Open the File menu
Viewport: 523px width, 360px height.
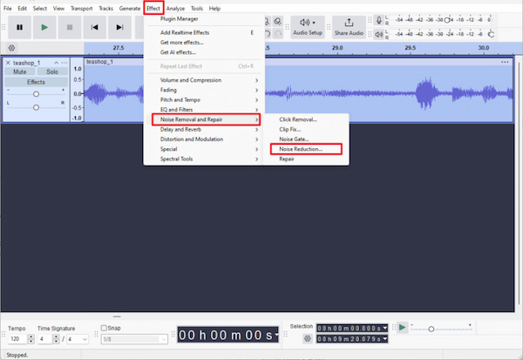pos(8,9)
